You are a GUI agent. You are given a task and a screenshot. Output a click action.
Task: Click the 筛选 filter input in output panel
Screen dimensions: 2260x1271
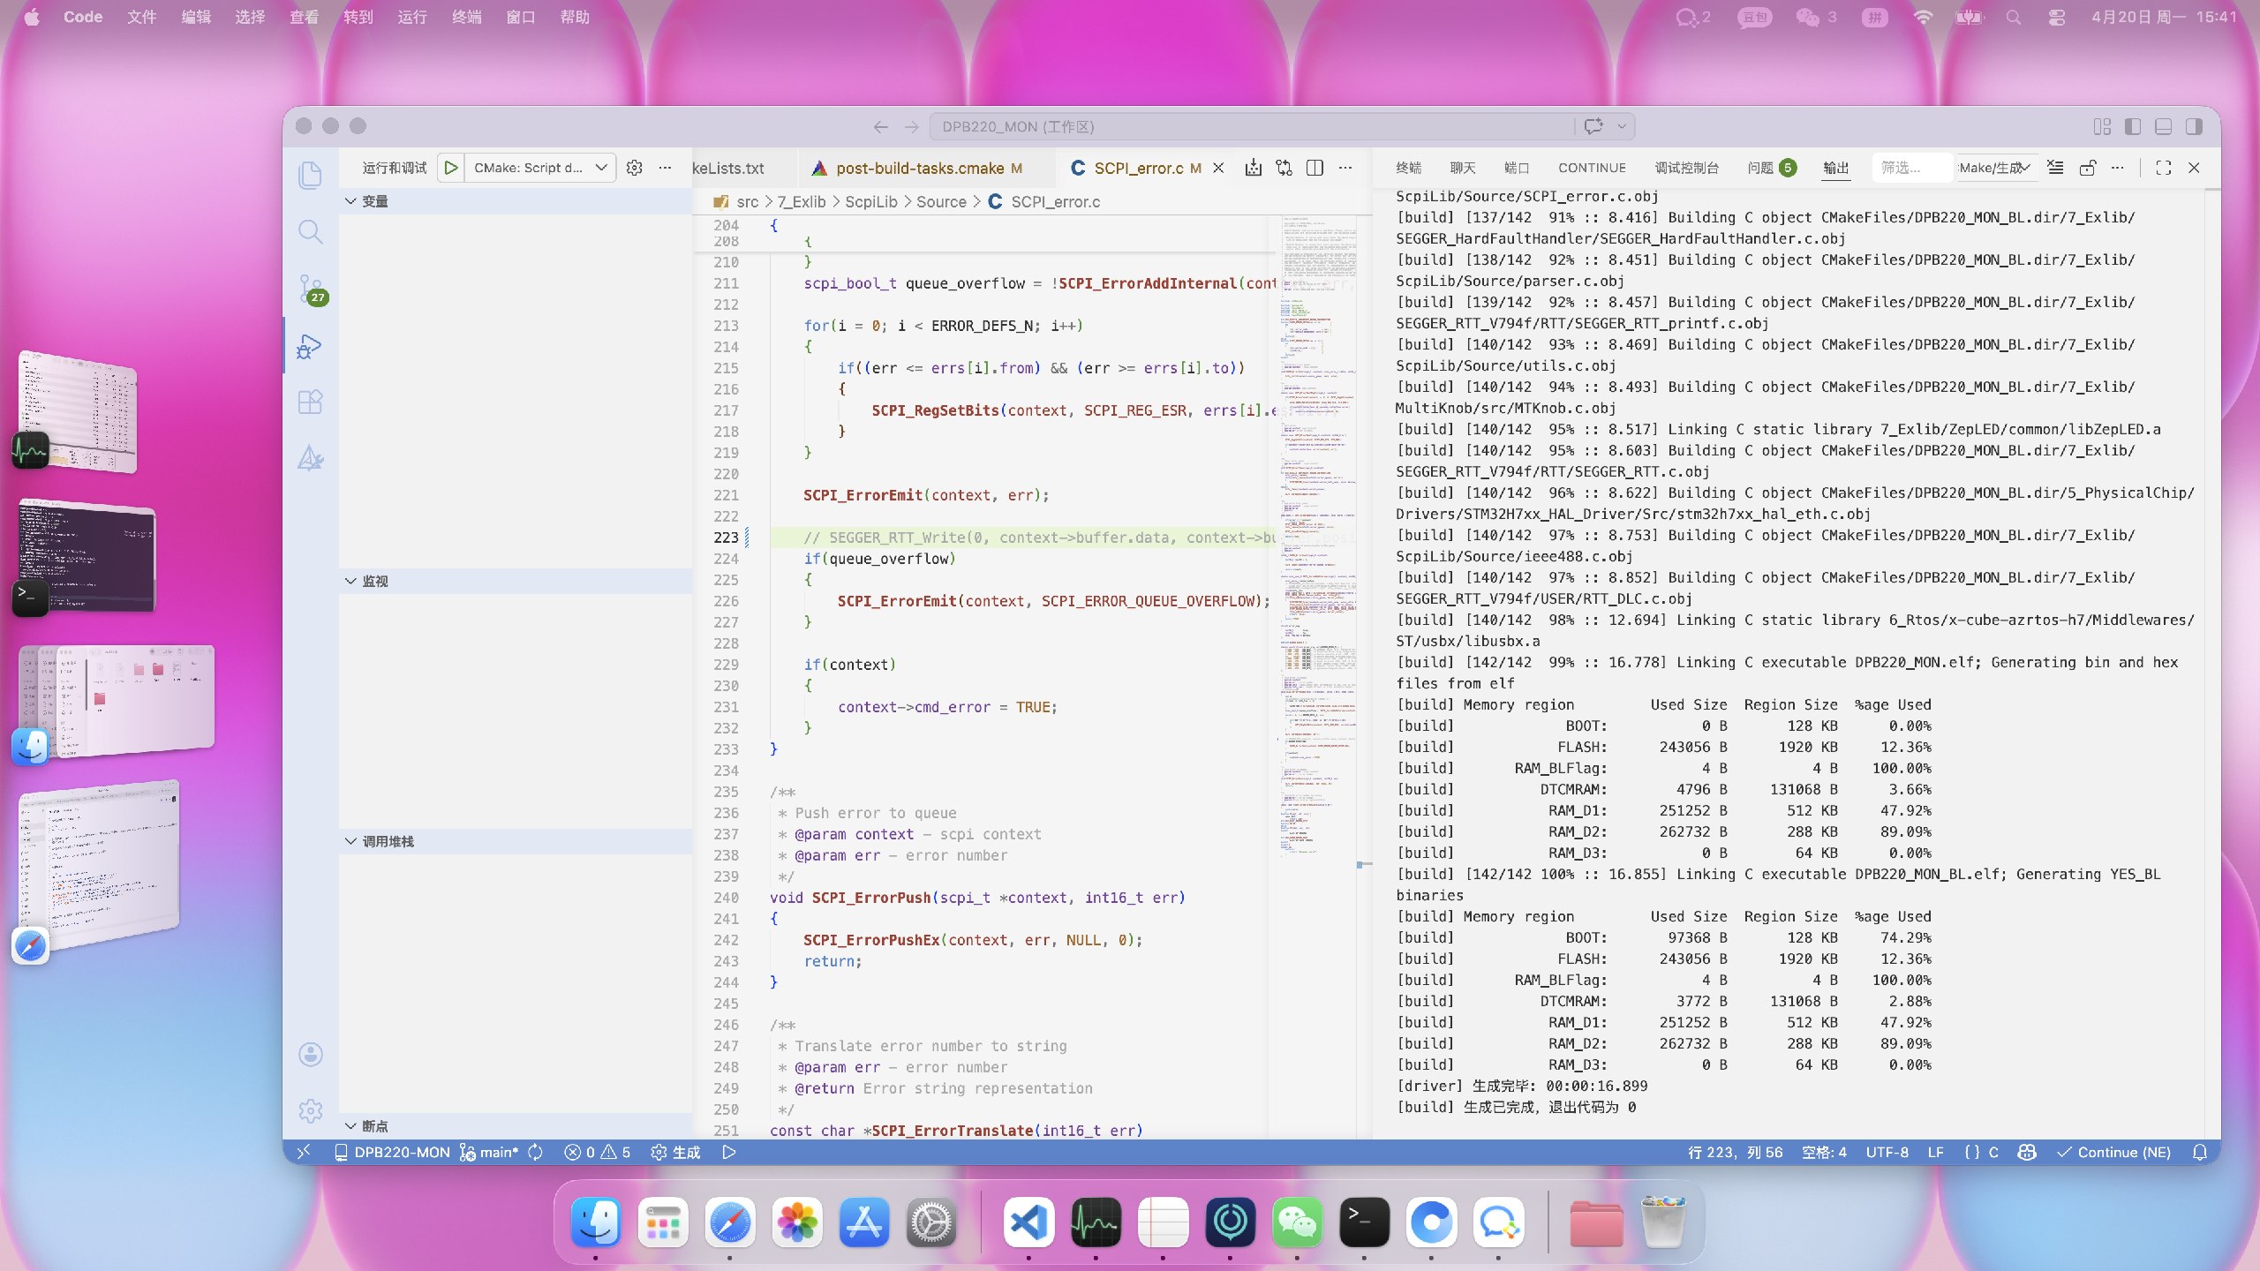click(1909, 168)
